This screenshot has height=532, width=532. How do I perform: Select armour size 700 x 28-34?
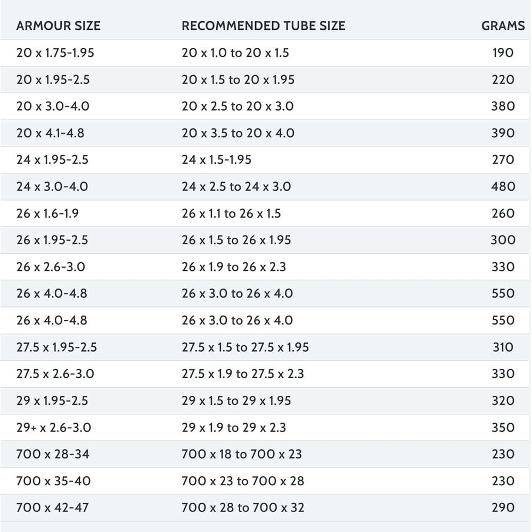tap(53, 454)
